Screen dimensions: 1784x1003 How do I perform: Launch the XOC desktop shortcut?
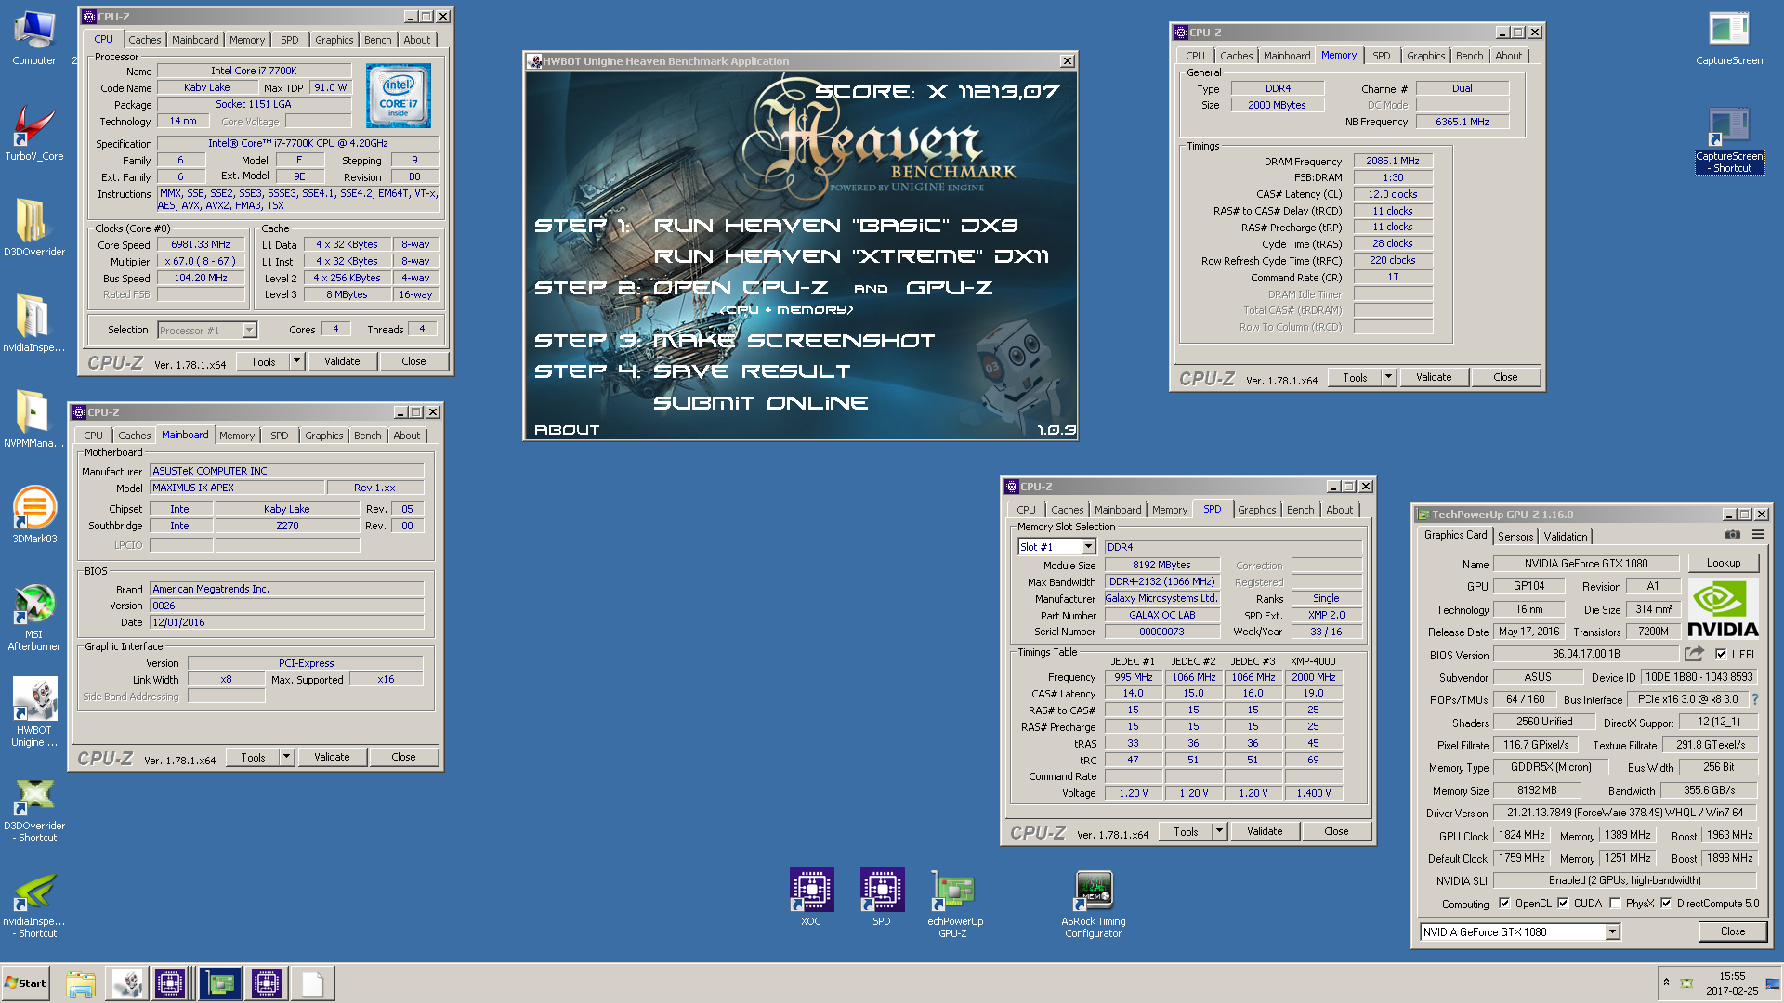pyautogui.click(x=811, y=898)
